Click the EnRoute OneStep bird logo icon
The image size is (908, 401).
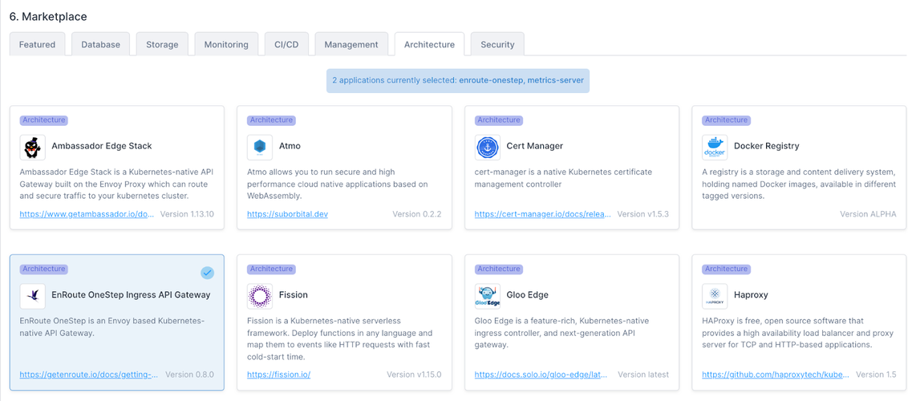tap(32, 296)
